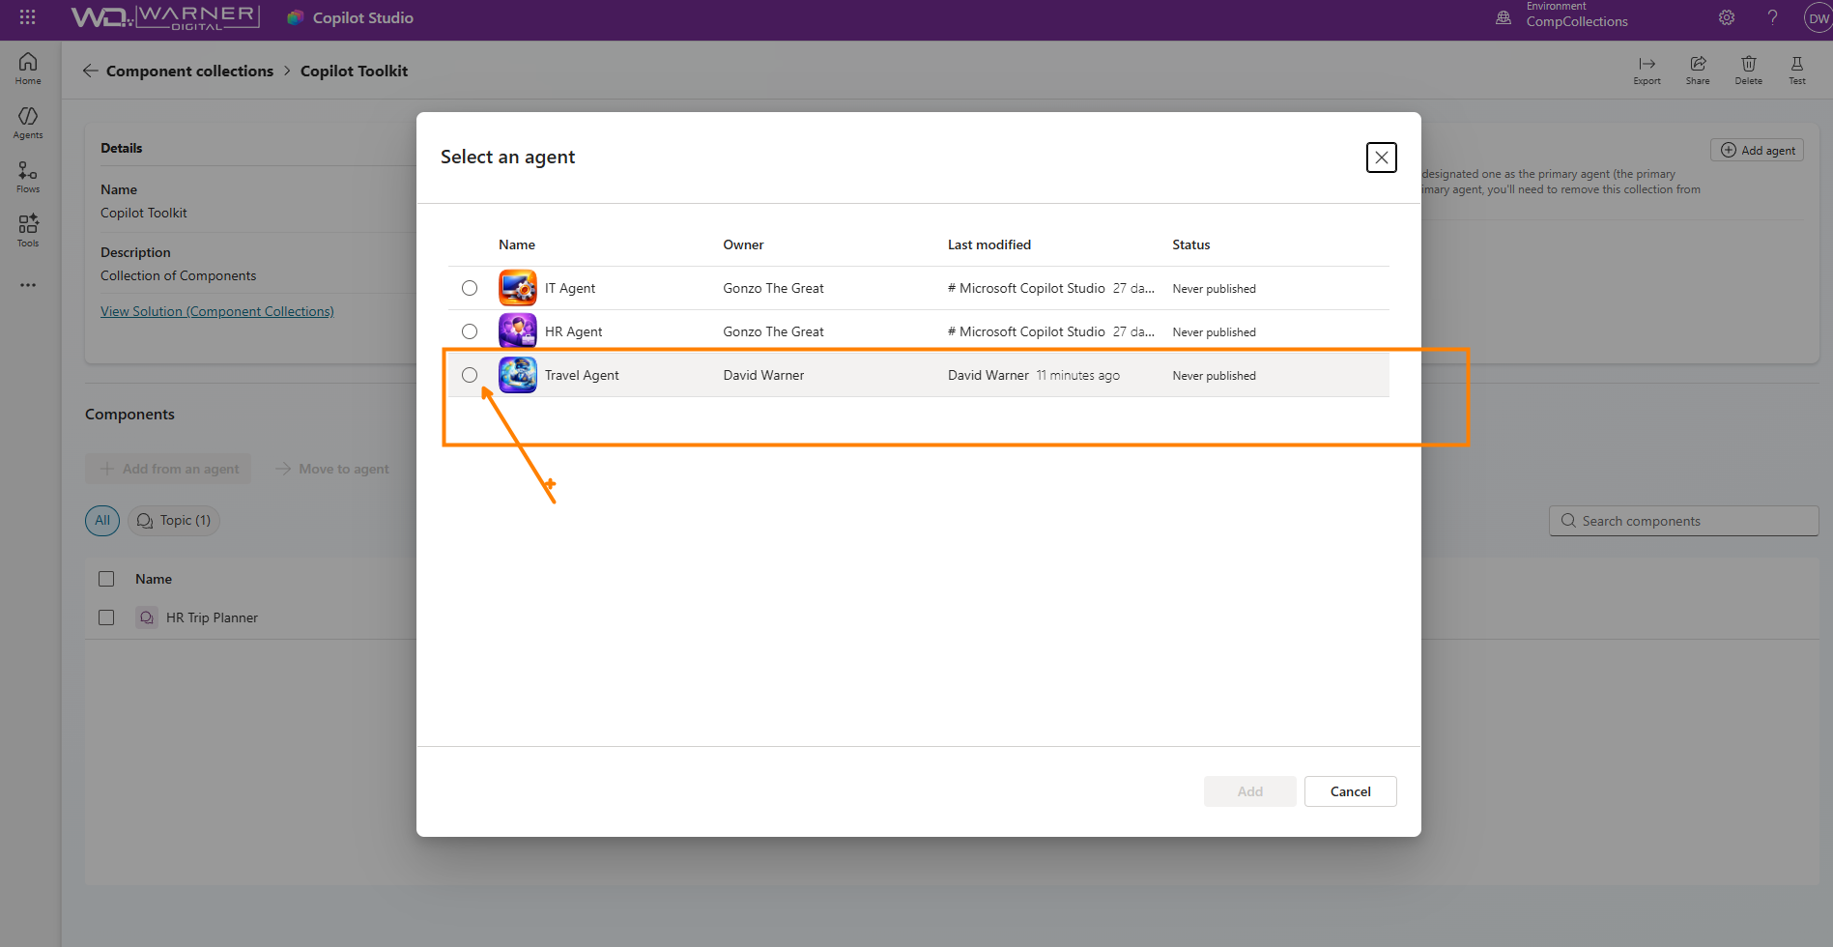The width and height of the screenshot is (1833, 947).
Task: Click the Delete trash icon
Action: pyautogui.click(x=1748, y=70)
